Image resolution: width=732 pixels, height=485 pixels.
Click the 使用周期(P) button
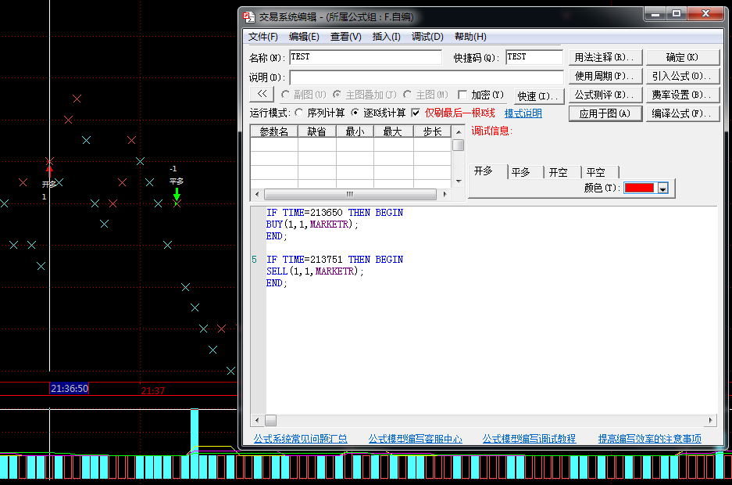pos(605,76)
